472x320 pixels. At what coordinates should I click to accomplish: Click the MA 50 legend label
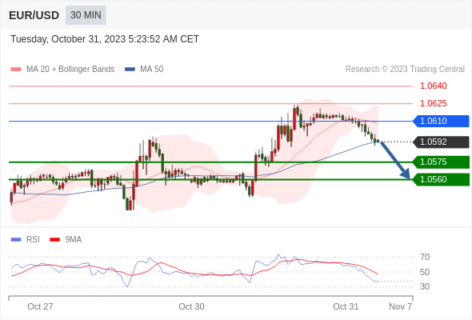152,70
